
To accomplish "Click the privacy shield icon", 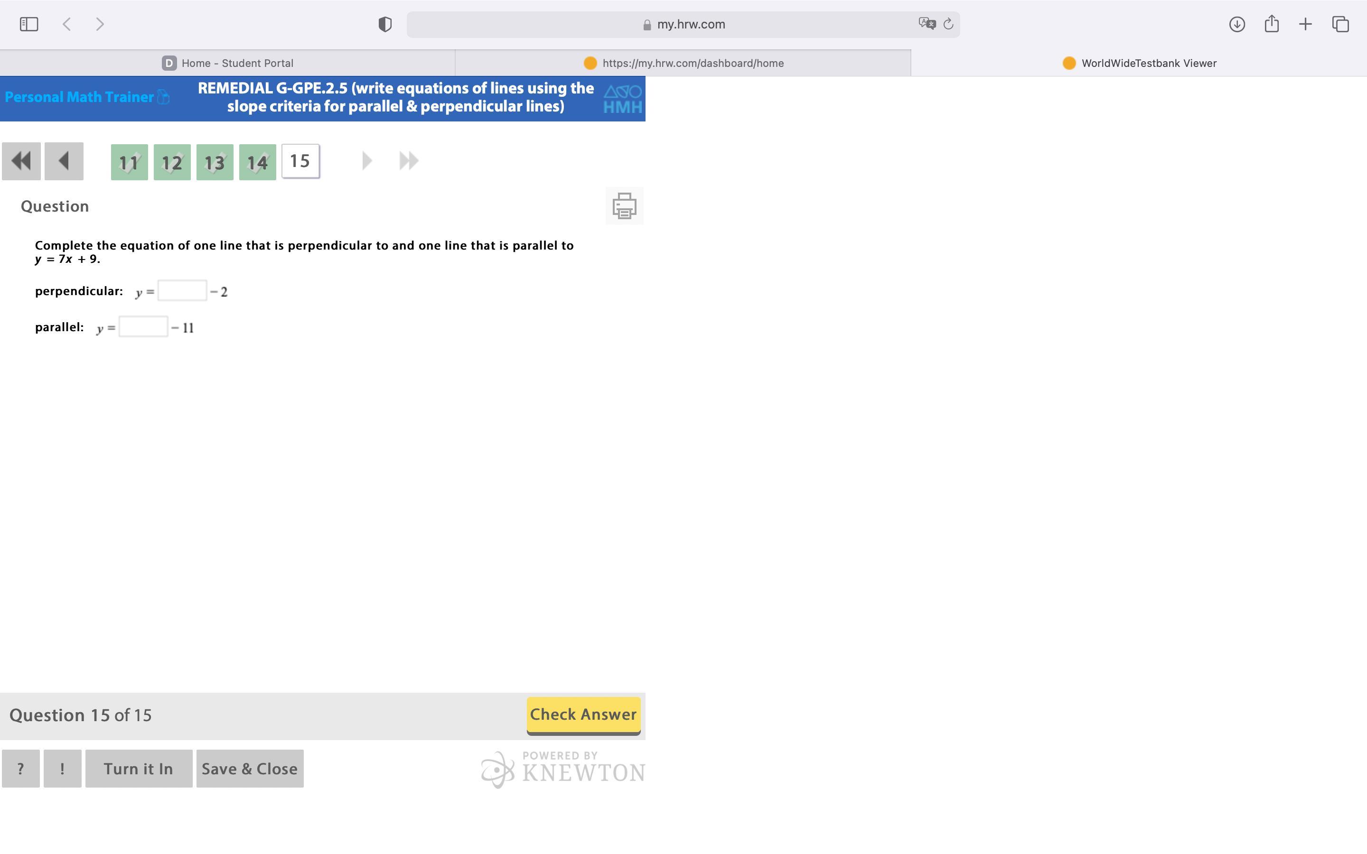I will [384, 24].
